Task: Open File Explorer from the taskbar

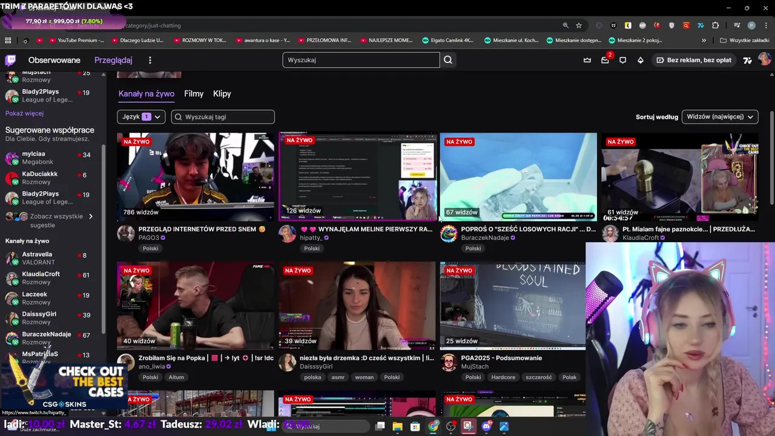Action: 397,426
